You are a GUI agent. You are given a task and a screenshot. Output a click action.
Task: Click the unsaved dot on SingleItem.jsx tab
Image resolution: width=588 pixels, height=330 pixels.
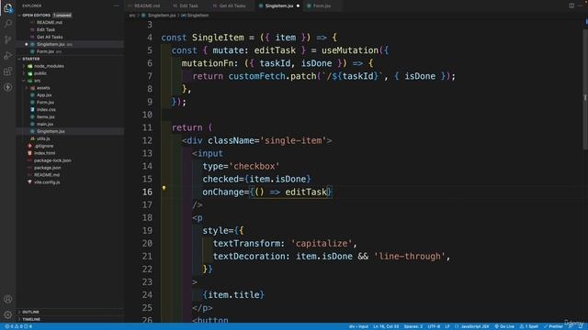pos(298,5)
